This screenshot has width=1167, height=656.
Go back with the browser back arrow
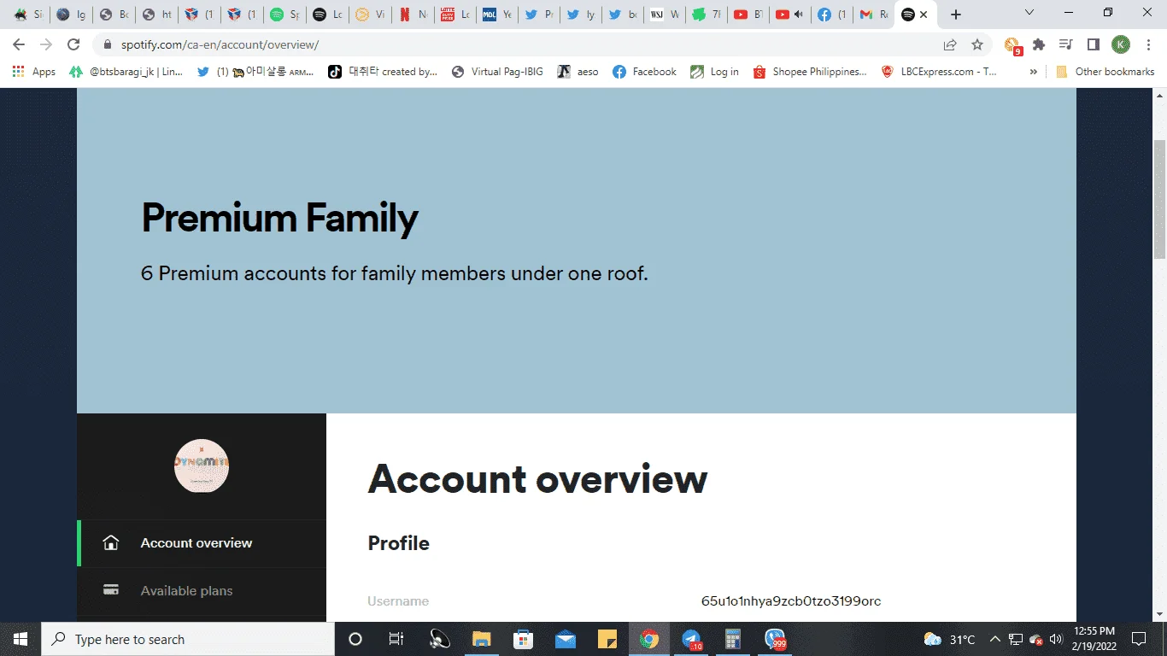click(19, 44)
